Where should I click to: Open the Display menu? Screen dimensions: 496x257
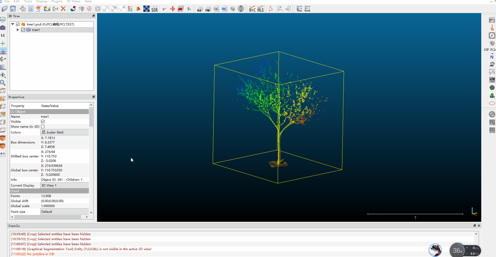point(42,2)
